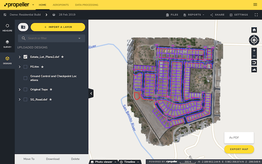Zoom in on the map
Screen dimensions: 262x164
(x=254, y=50)
